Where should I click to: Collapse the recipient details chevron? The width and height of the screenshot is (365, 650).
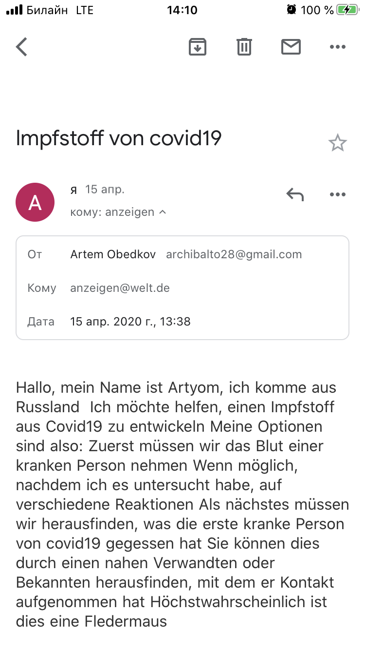click(163, 212)
